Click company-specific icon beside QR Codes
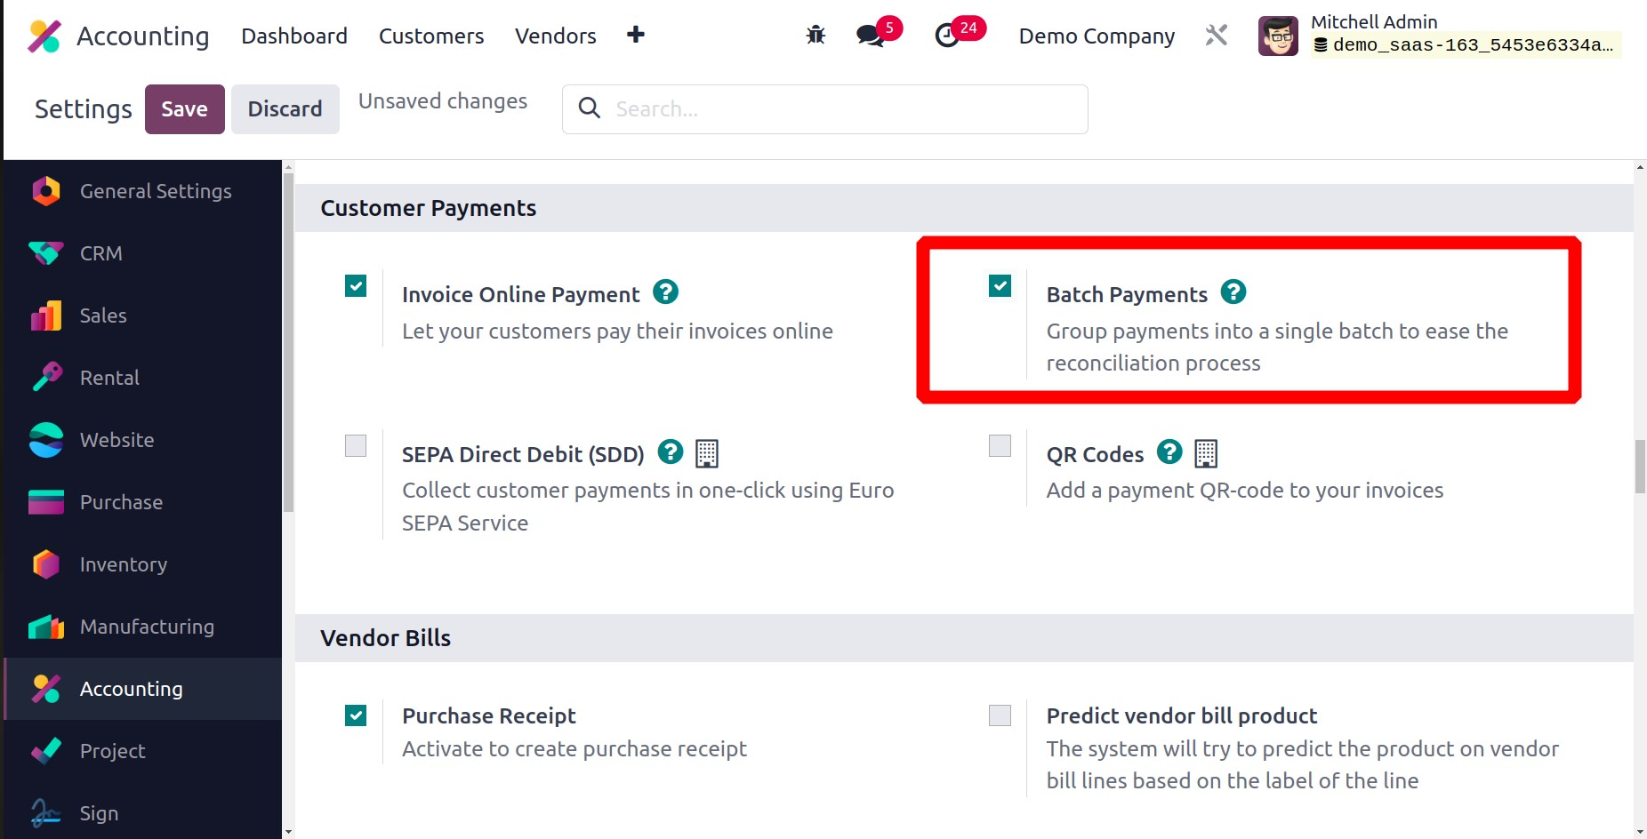Viewport: 1647px width, 839px height. click(1206, 453)
